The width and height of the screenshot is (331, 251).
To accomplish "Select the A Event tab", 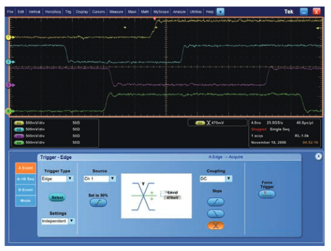I will coord(26,168).
